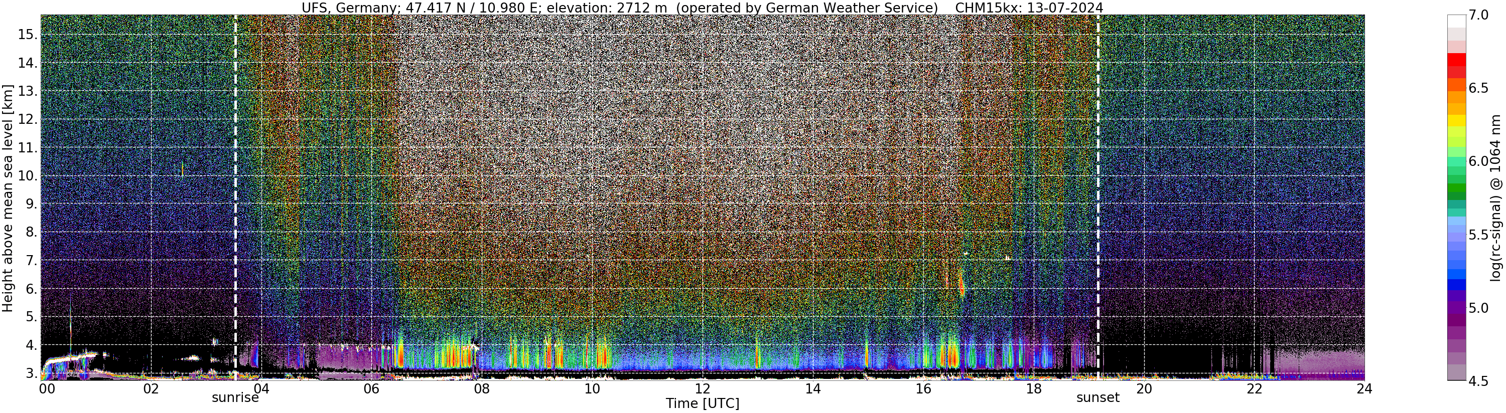Click height axis tick '8.'
This screenshot has width=1506, height=413.
coord(31,232)
